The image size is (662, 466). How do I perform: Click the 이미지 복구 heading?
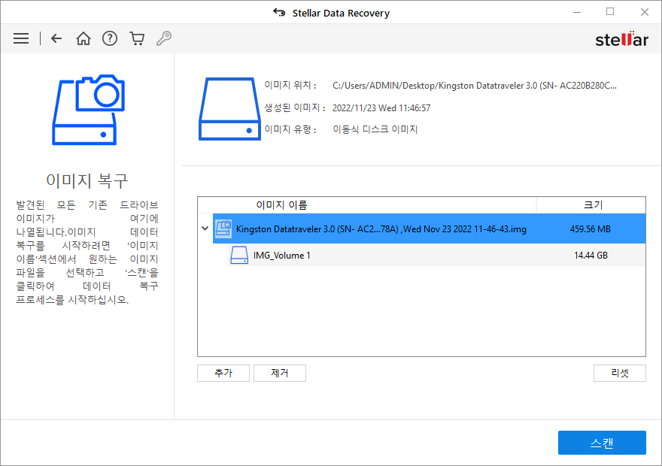[87, 180]
